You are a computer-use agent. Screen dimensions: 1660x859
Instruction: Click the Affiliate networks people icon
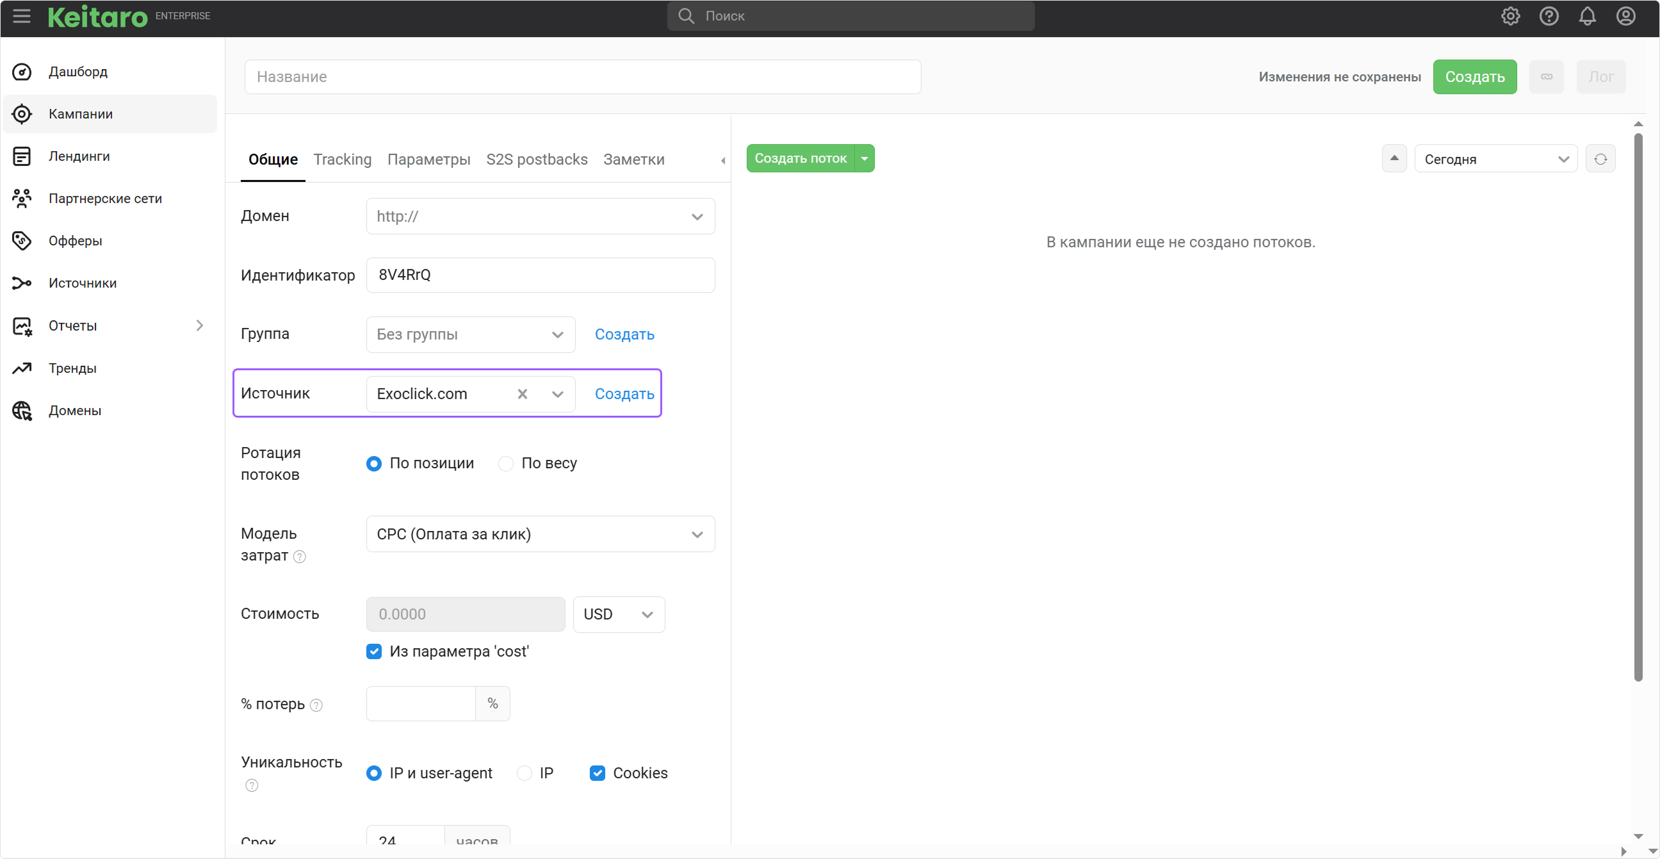pos(22,199)
